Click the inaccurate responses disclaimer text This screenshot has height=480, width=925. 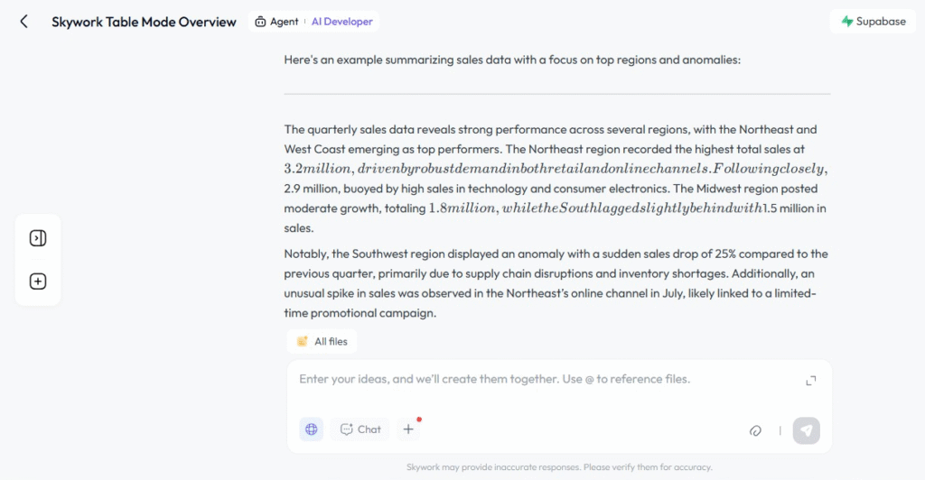pyautogui.click(x=559, y=467)
